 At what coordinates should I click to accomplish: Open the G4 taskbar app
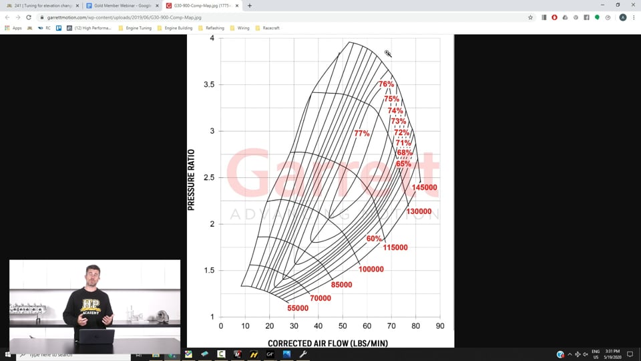(x=270, y=354)
